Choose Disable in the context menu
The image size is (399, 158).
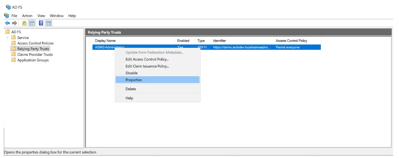(131, 73)
